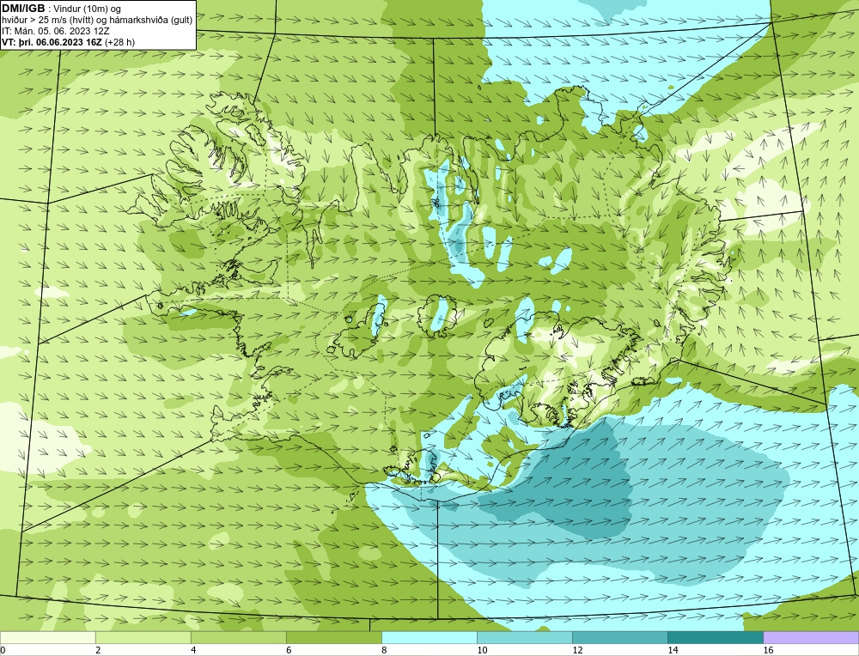The image size is (859, 656).
Task: Click the '14' legend scale label
Action: (673, 650)
